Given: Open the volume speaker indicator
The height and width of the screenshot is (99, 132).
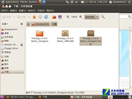Looking at the screenshot, I should click(77, 2).
